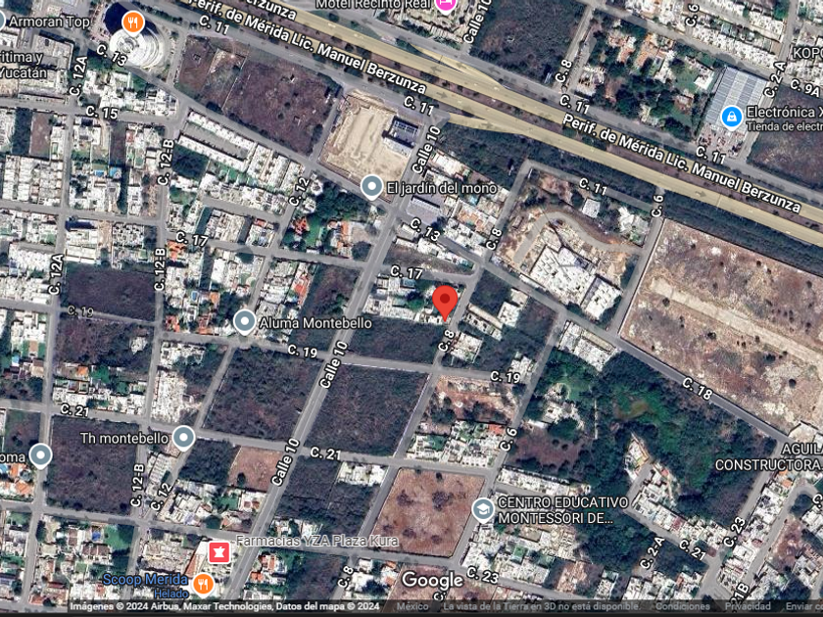Image resolution: width=823 pixels, height=617 pixels.
Task: Click the Motel Recinto Real hotel icon
Action: coord(446,4)
